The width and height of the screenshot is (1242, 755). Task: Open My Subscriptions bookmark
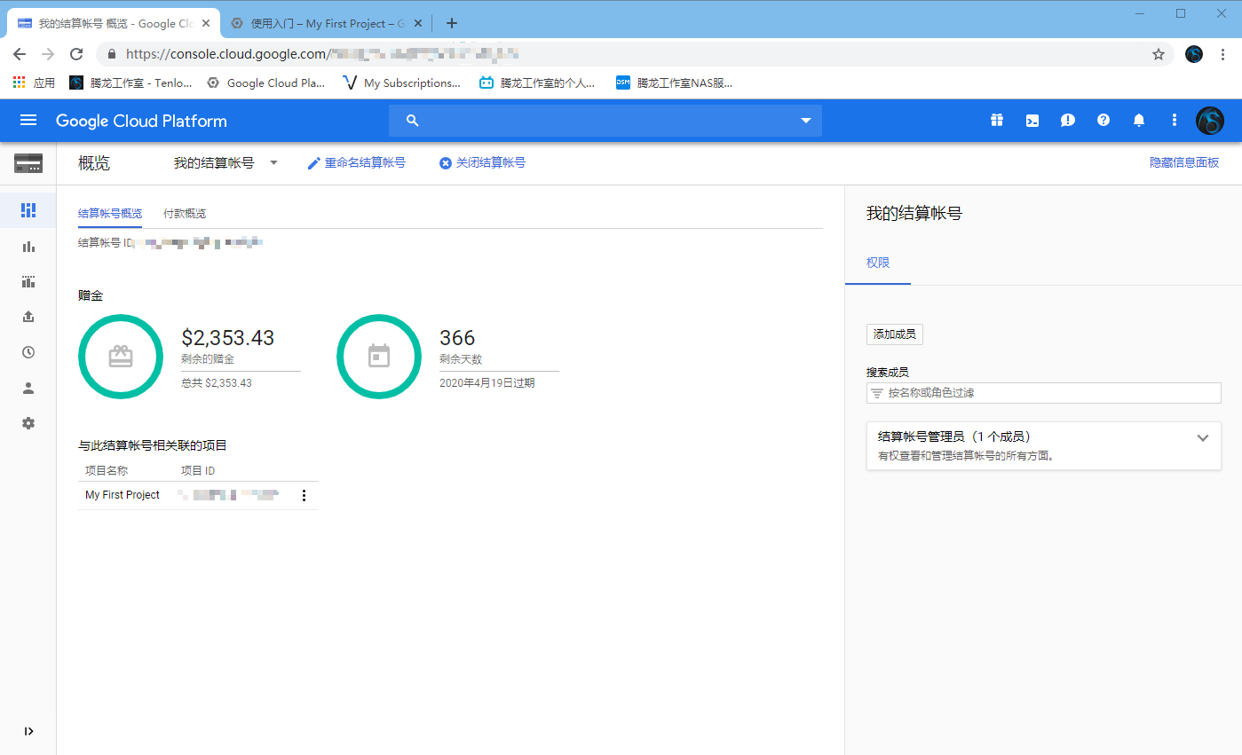pos(403,83)
